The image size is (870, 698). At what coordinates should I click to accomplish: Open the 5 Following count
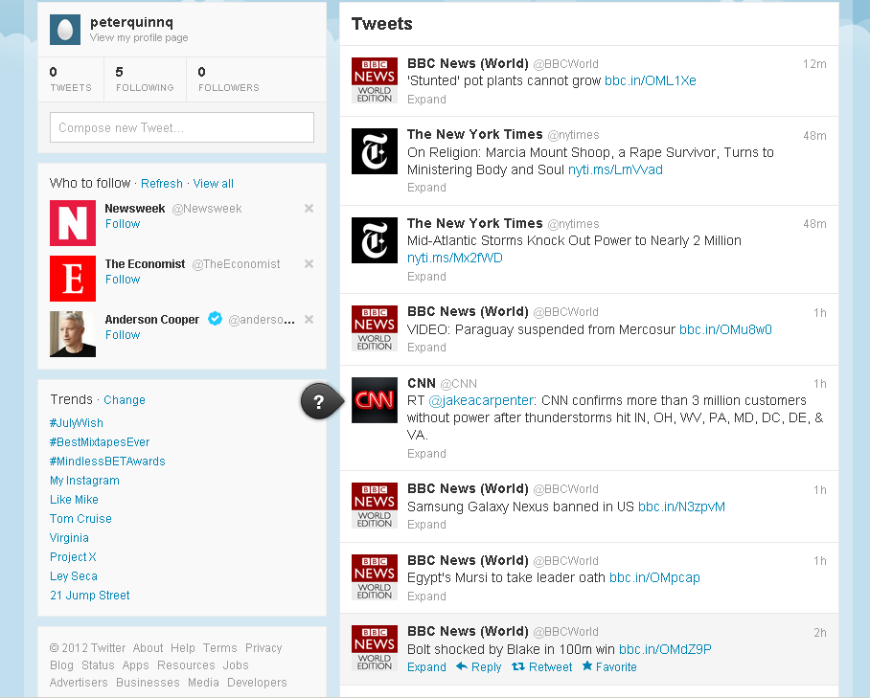point(145,79)
